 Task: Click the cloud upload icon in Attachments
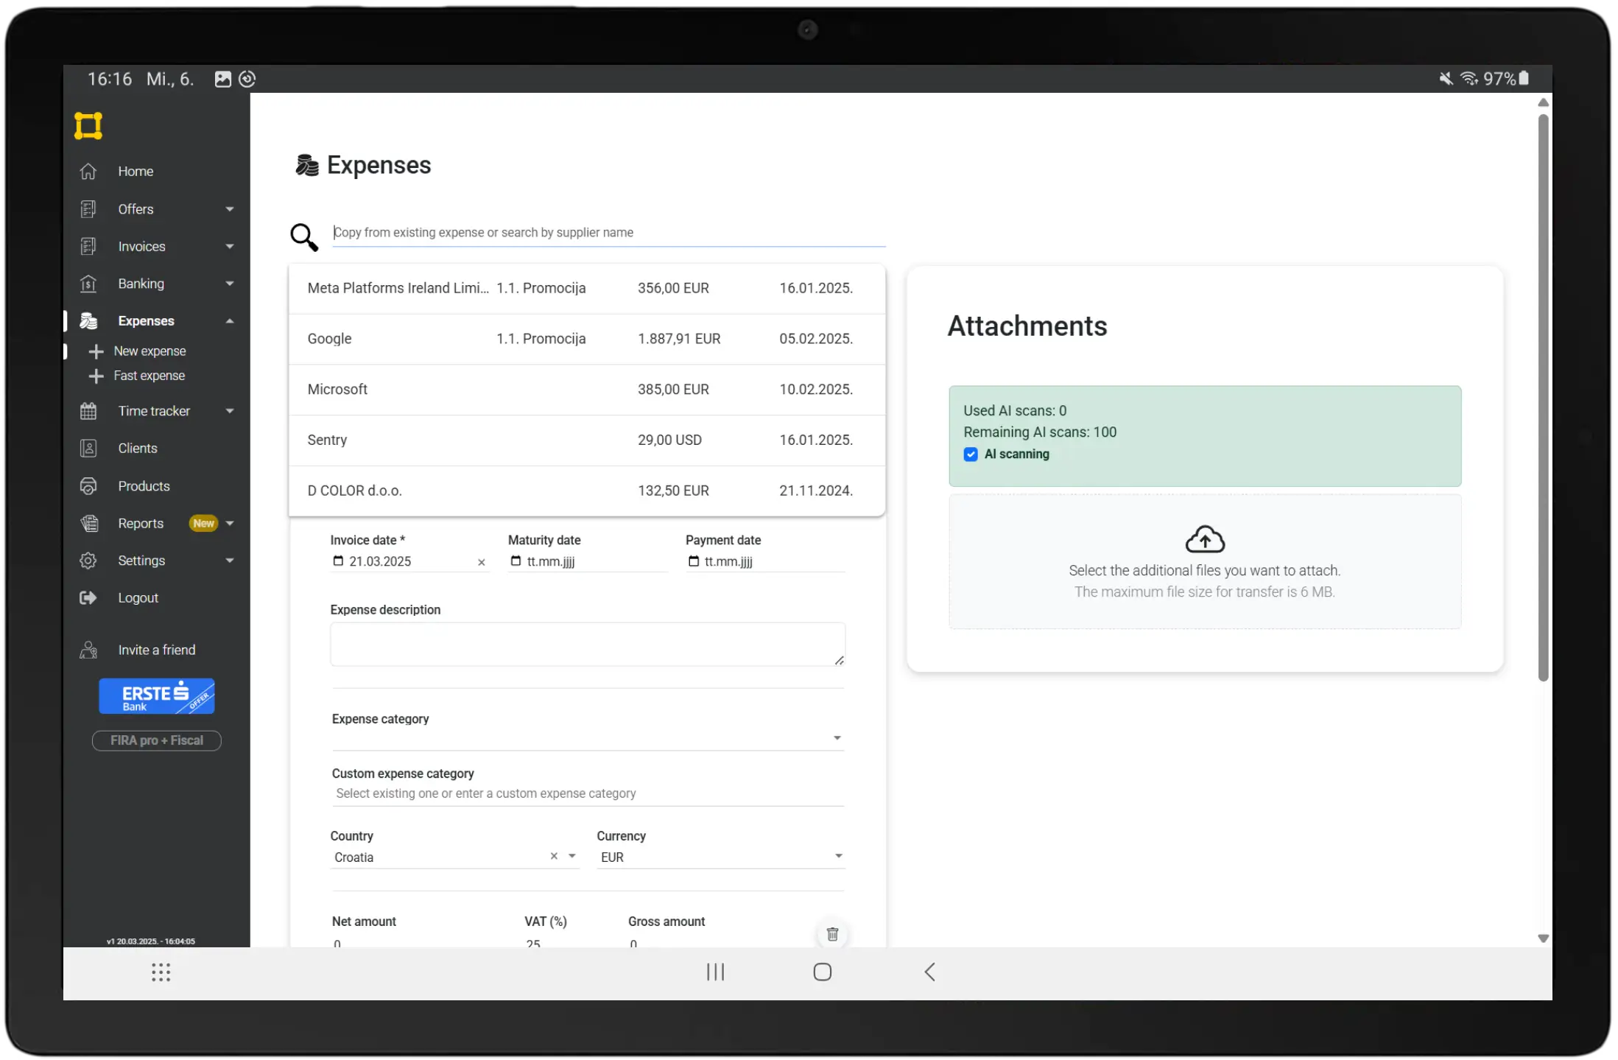coord(1205,539)
